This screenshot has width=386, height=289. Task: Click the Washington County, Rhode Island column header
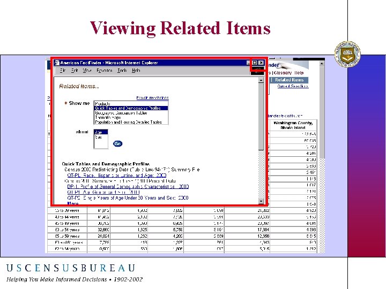(x=293, y=125)
